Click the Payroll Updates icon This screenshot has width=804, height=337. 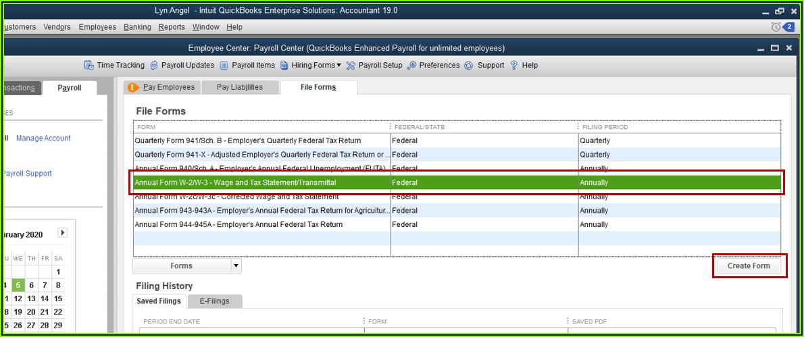(x=154, y=66)
